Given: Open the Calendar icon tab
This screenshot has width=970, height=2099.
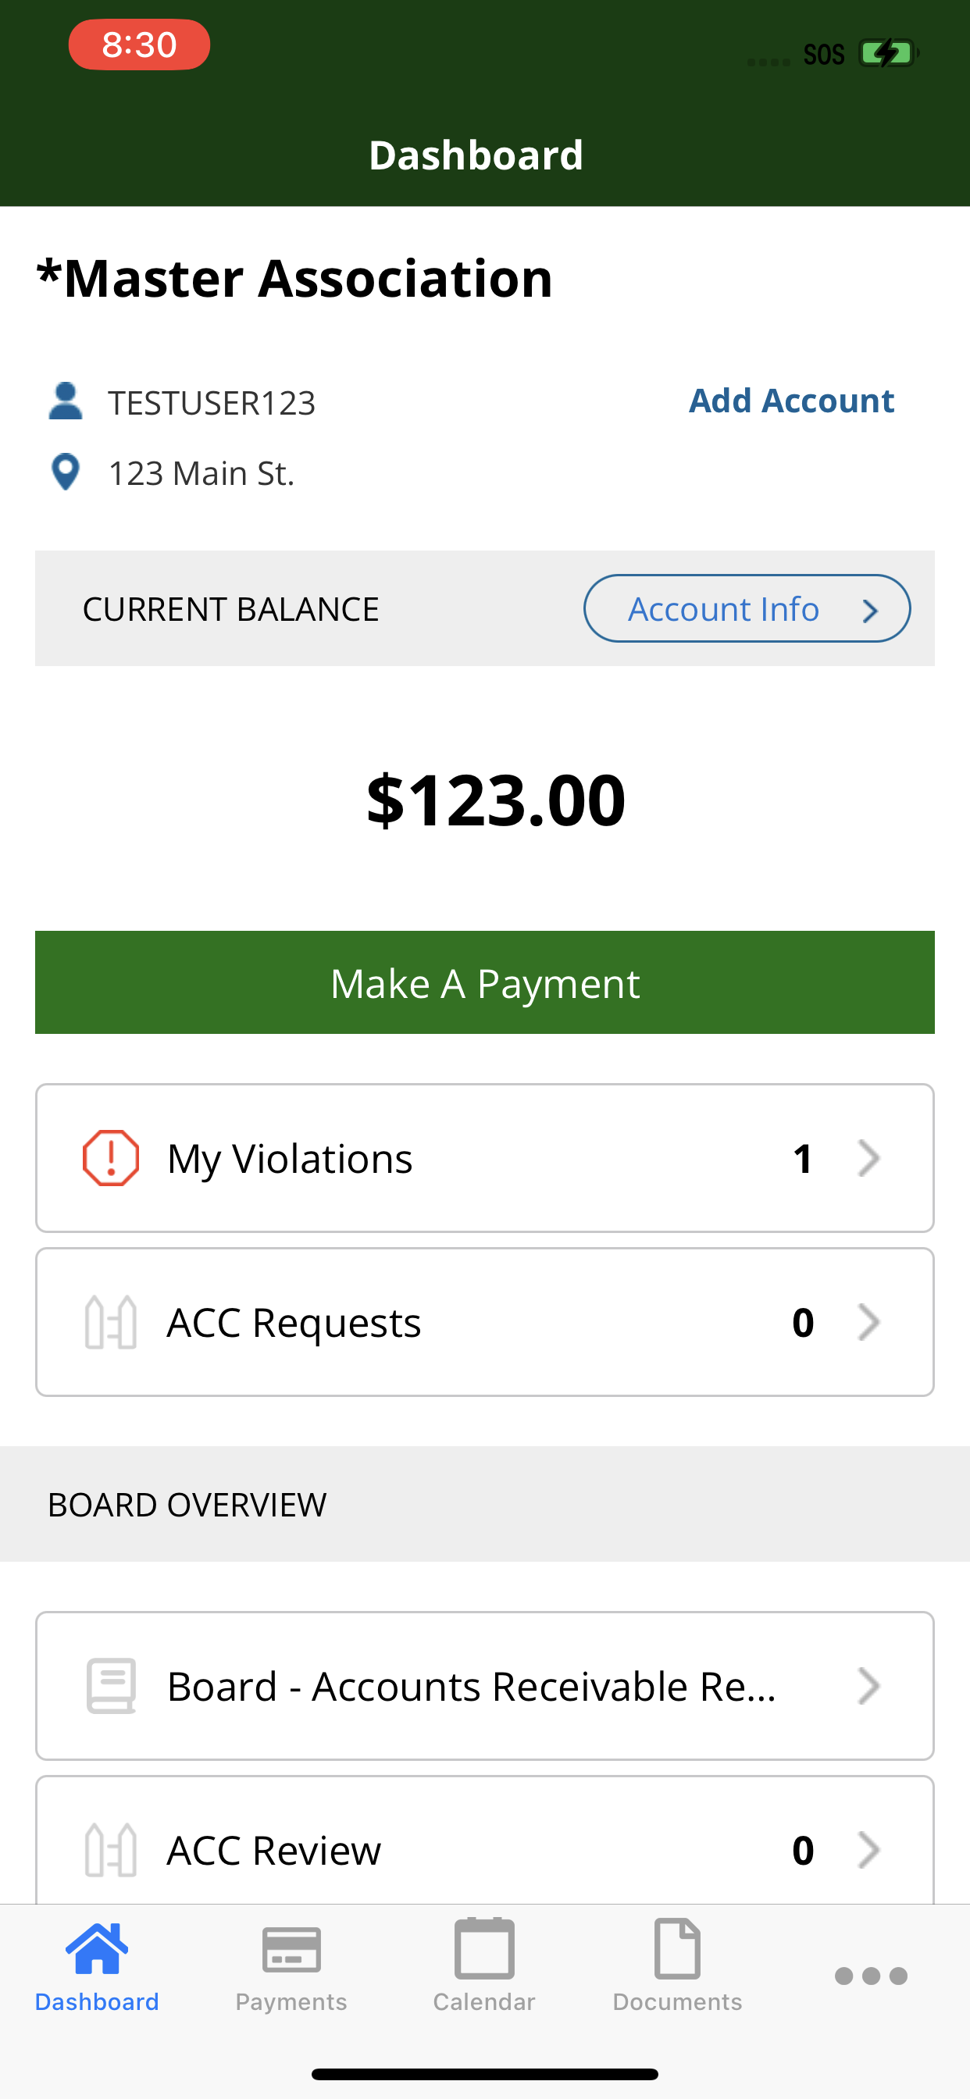Looking at the screenshot, I should [x=484, y=1948].
